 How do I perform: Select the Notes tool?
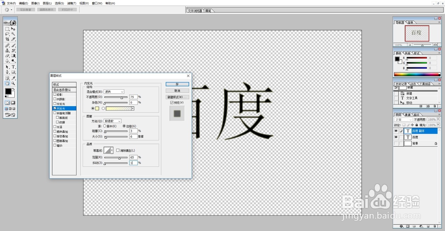8,78
